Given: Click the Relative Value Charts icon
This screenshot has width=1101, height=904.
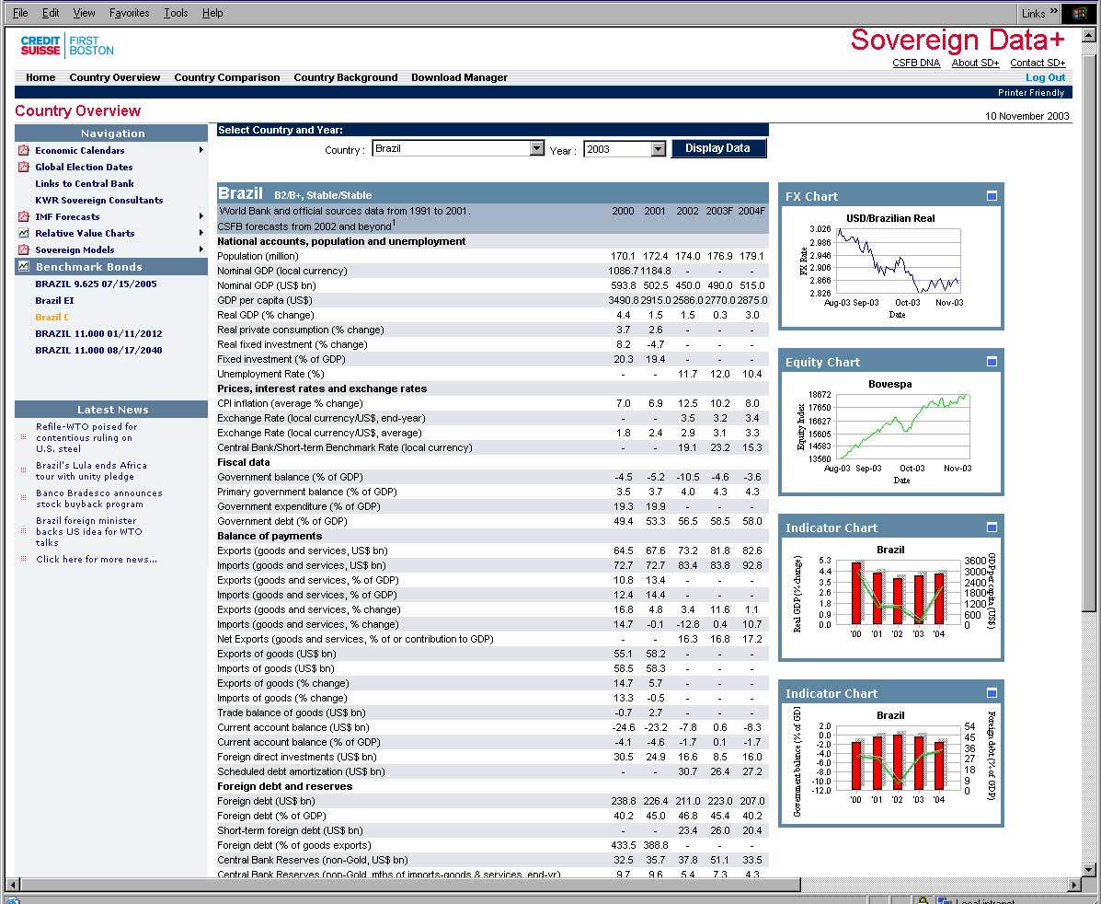Looking at the screenshot, I should 24,233.
